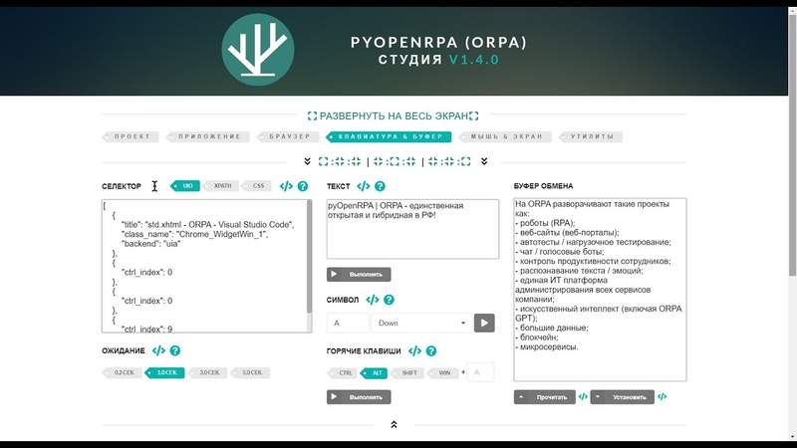Toggle SHIFT hotkey modifier
Viewport: 797px width, 448px height.
[407, 373]
